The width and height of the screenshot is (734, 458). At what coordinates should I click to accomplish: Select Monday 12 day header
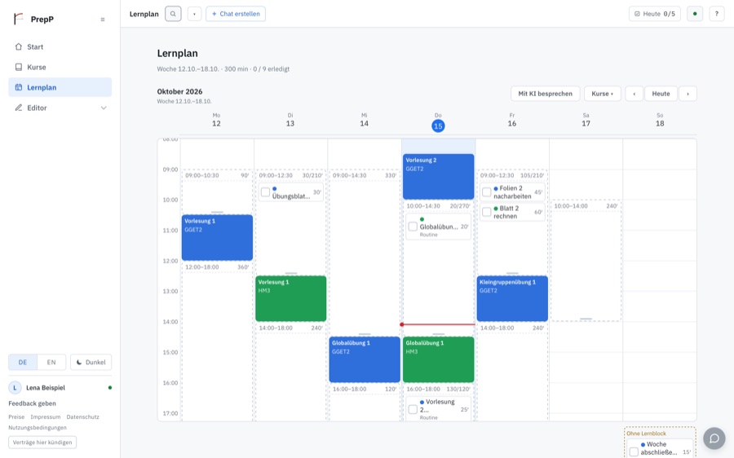pyautogui.click(x=216, y=121)
